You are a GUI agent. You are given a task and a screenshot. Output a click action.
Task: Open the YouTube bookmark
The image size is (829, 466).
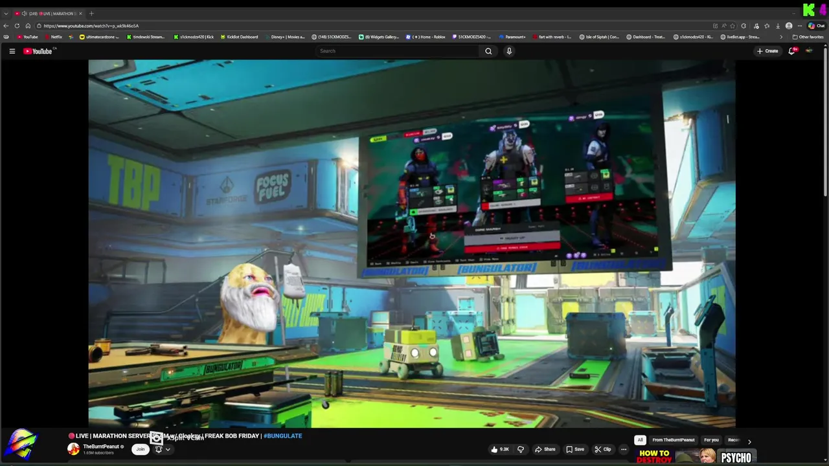point(28,37)
